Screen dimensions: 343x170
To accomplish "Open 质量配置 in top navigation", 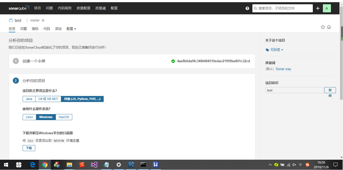I will (x=84, y=8).
